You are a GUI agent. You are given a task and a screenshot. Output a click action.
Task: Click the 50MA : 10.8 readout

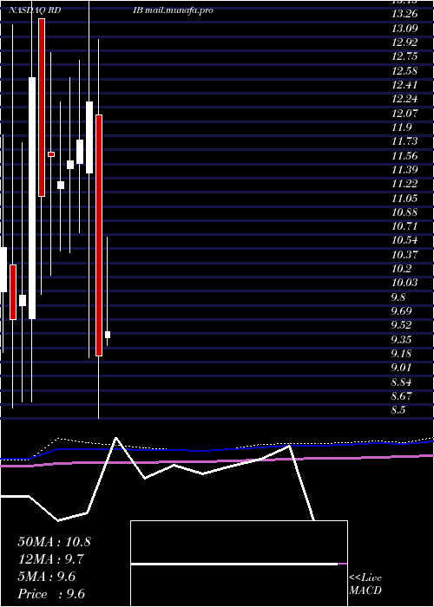tap(54, 542)
